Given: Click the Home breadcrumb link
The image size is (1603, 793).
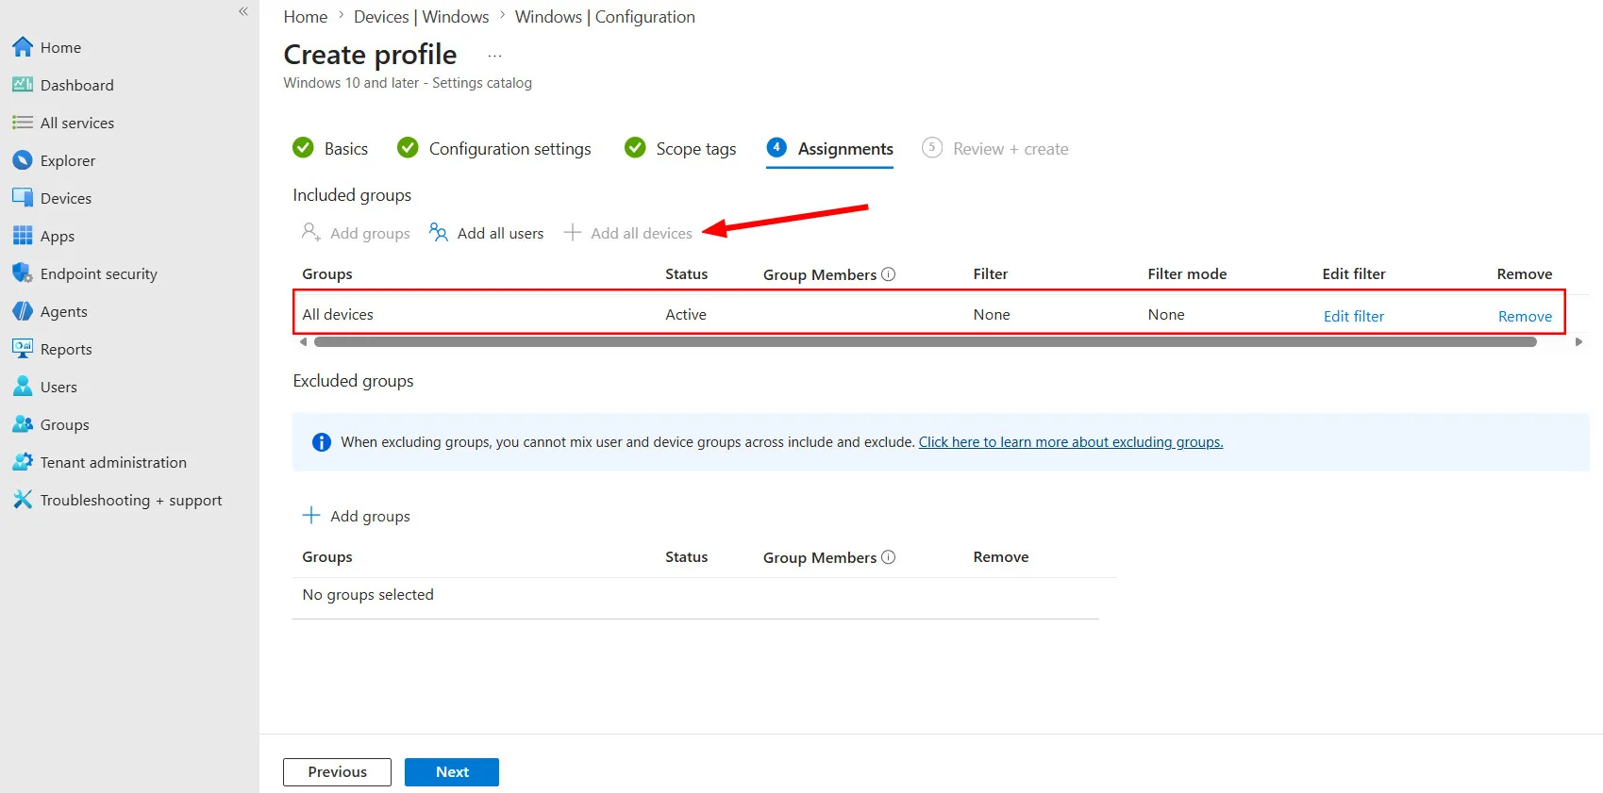Looking at the screenshot, I should point(306,17).
